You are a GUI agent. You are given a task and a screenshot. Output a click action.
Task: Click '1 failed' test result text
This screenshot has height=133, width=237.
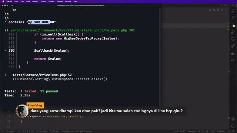(x=28, y=91)
